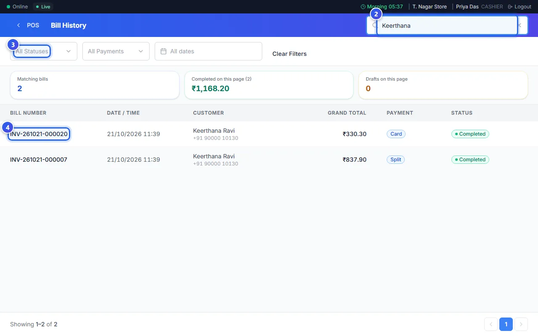Clear the search text with the X icon

[520, 25]
